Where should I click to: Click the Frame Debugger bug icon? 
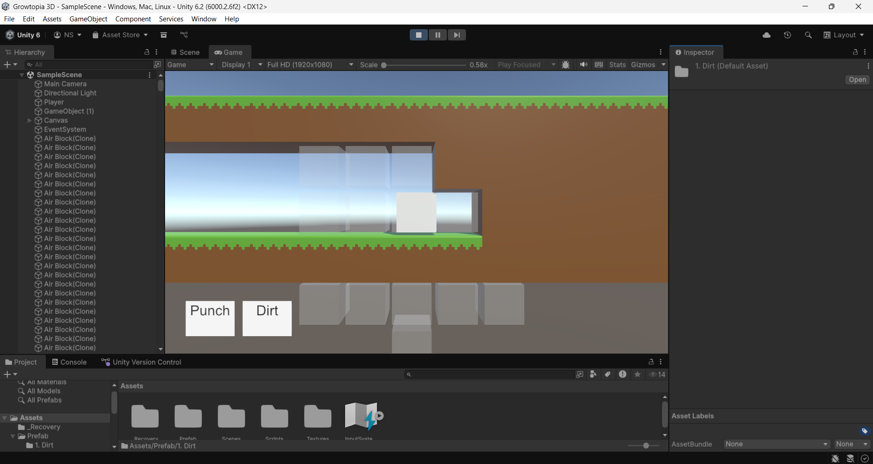click(x=566, y=65)
